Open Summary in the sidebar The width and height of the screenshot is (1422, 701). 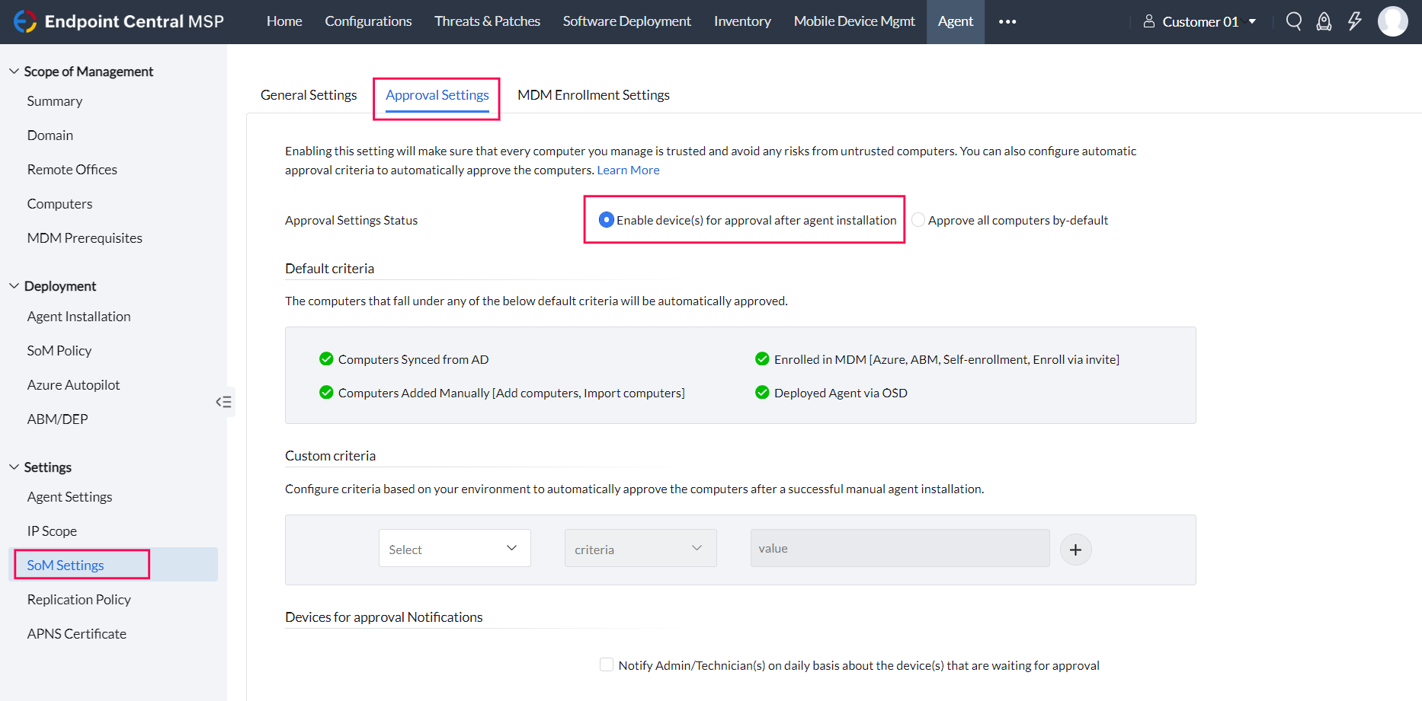(x=55, y=101)
